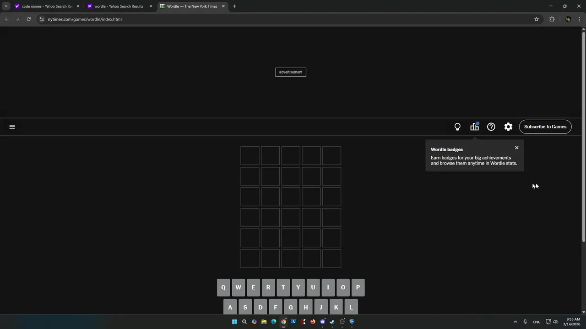Tap the T key on Wordle keyboard
Image resolution: width=586 pixels, height=329 pixels.
283,287
